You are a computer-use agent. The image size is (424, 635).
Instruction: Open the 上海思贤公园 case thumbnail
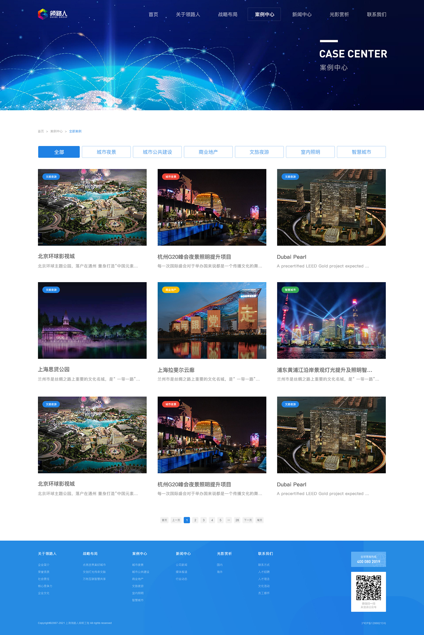92,320
